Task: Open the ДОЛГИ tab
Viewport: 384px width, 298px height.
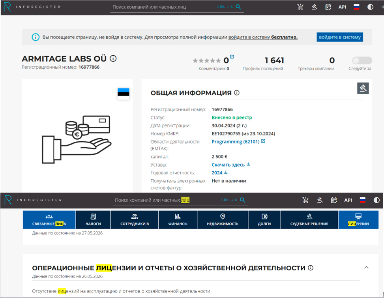Action: [264, 219]
